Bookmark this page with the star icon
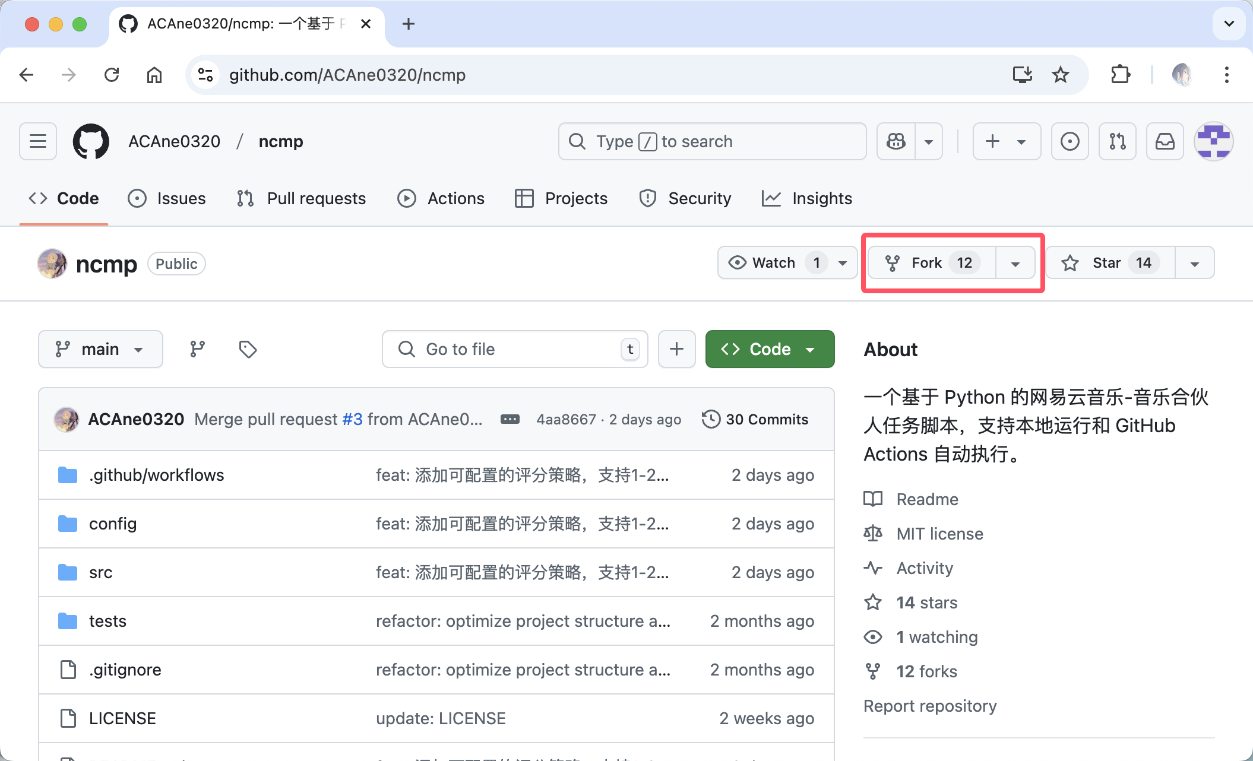1253x761 pixels. [x=1060, y=75]
